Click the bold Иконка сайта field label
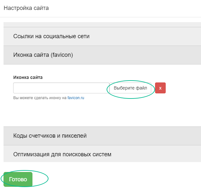 tap(28, 77)
